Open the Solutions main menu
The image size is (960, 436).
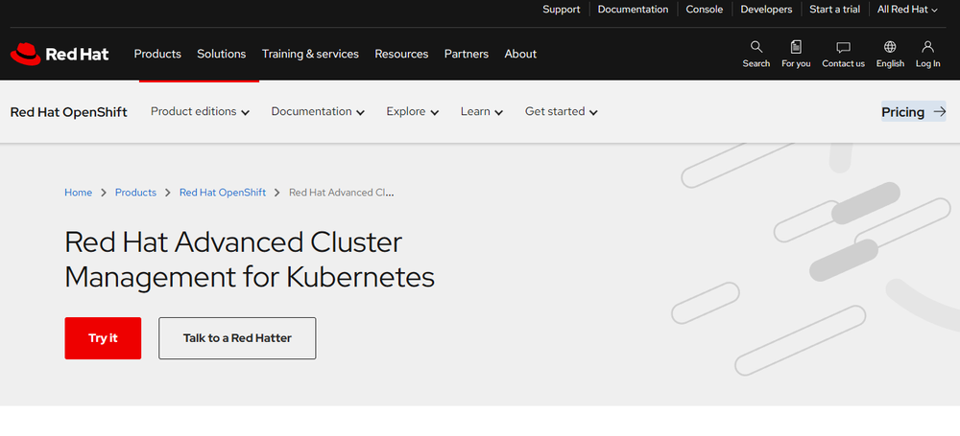[222, 54]
